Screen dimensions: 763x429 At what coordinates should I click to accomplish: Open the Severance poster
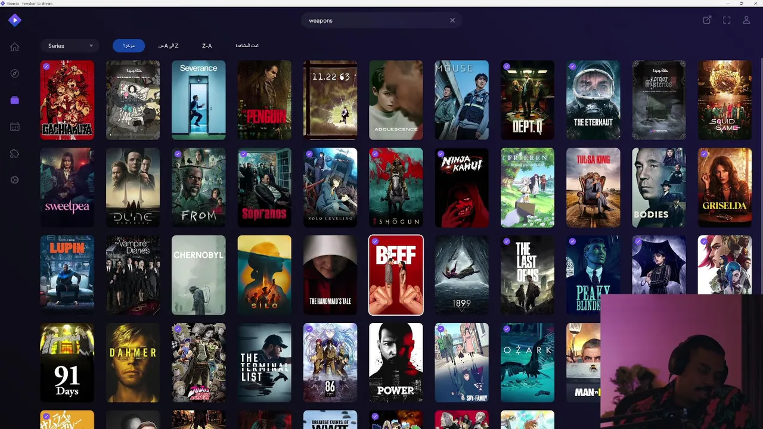coord(198,100)
